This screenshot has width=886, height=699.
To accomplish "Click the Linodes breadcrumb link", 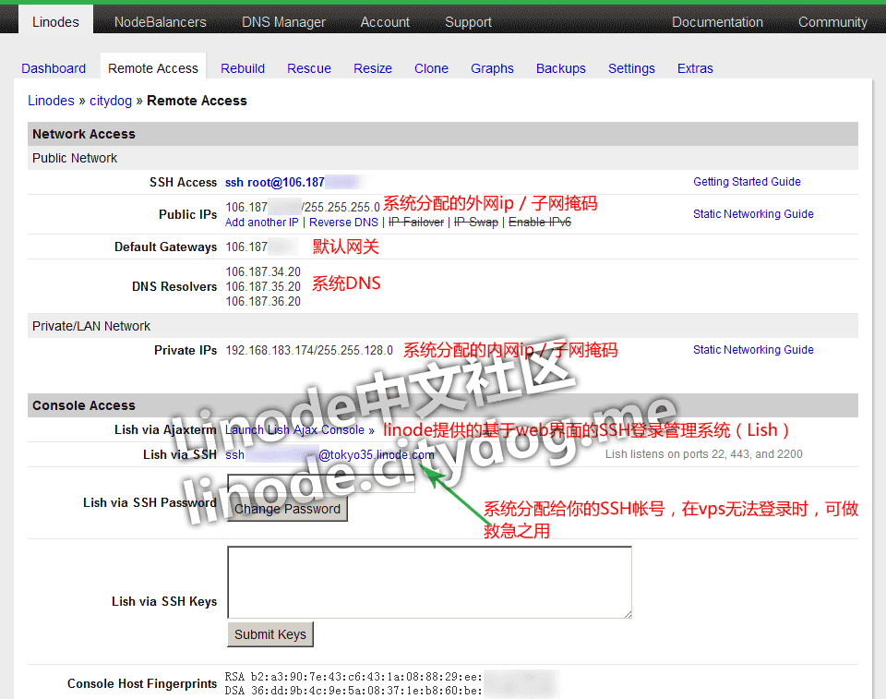I will [51, 101].
